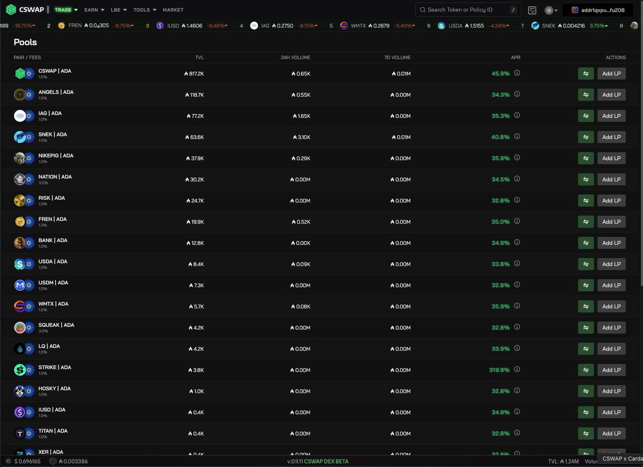Click the swap icon for NIKEPIG | ADA
Viewport: 643px width, 467px height.
(x=586, y=158)
